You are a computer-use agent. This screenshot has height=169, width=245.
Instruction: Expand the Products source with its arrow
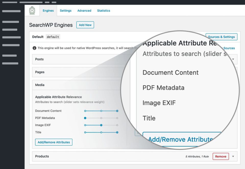click(x=233, y=157)
